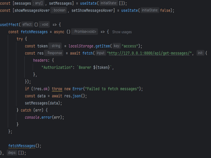Screen dimensions: 211x158
Task: Click the input: hint in fetch call
Action: click(x=101, y=53)
